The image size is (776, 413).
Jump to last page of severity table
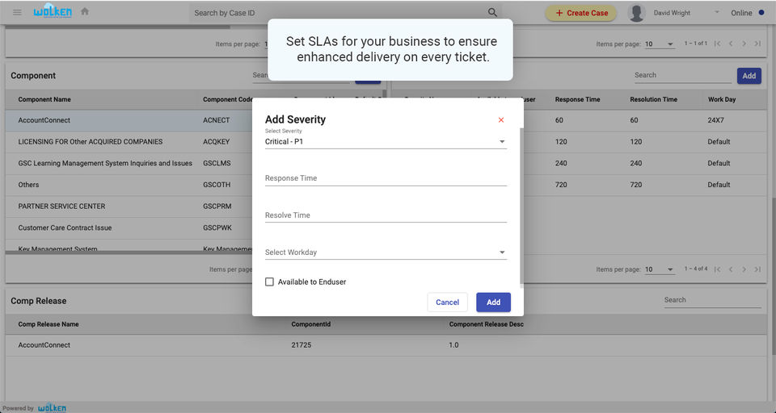click(757, 269)
